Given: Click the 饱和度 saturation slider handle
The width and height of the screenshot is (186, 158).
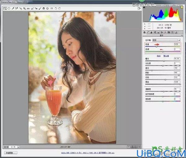Looking at the screenshot, I should pos(163,101).
